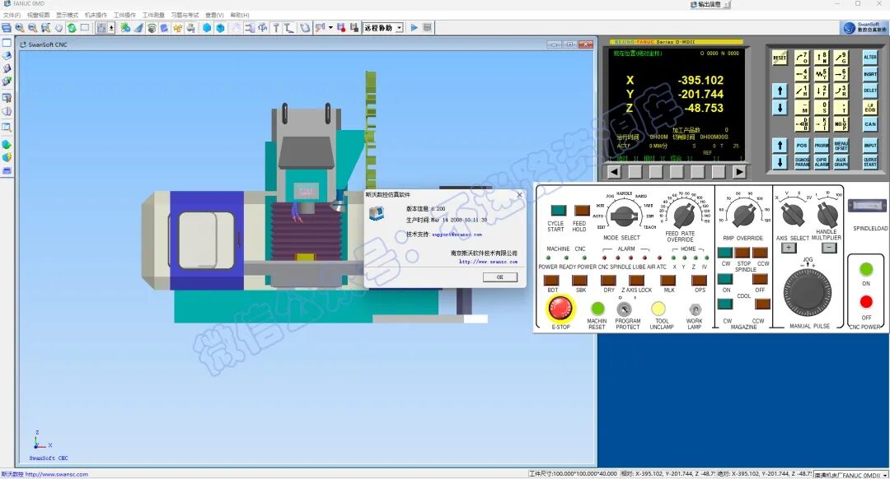Image resolution: width=890 pixels, height=479 pixels.
Task: Click the zoom in magnifier toolbar icon
Action: (x=19, y=27)
